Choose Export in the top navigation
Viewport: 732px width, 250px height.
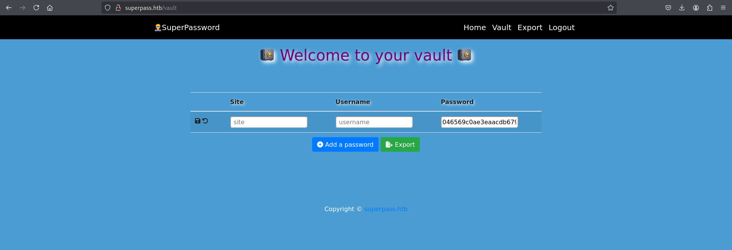[530, 27]
